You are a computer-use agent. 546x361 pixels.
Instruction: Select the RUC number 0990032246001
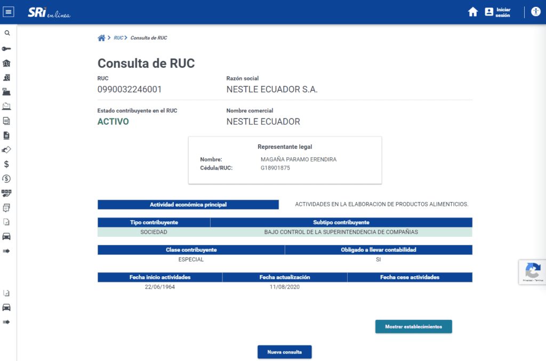coord(130,90)
